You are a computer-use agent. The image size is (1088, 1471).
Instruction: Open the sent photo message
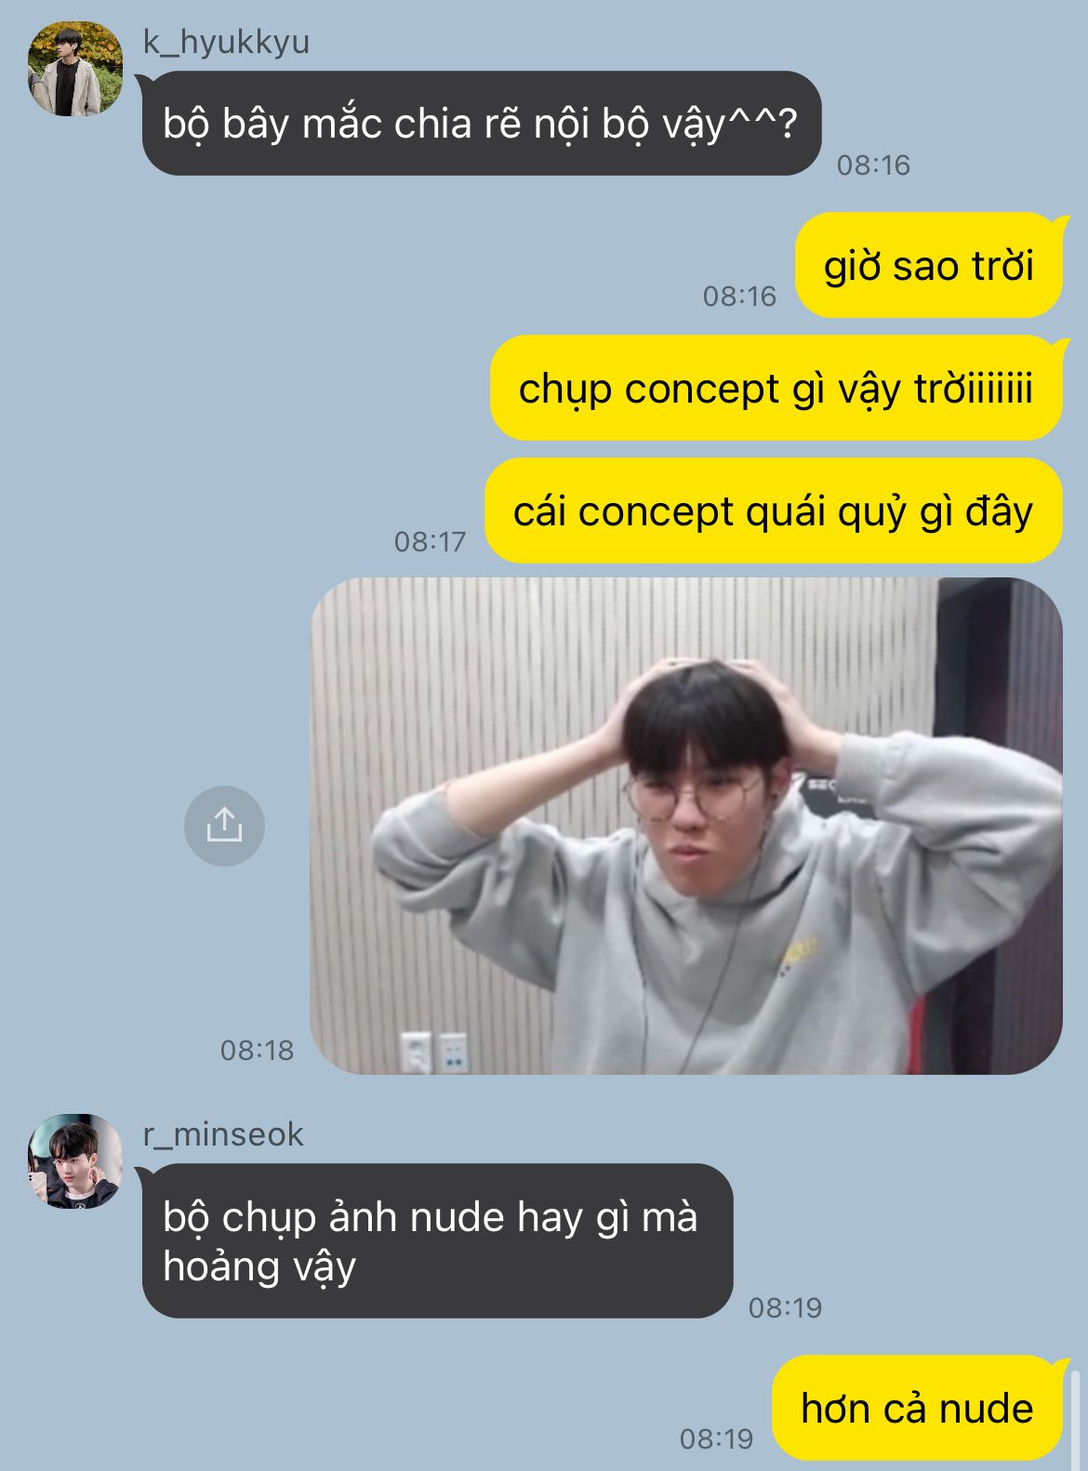(686, 826)
